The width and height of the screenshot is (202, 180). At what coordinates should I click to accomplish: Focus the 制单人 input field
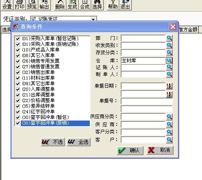143,74
